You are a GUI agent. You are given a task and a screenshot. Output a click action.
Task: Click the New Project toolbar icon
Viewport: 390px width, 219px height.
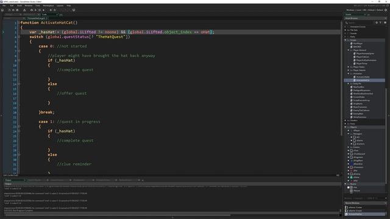[10, 10]
